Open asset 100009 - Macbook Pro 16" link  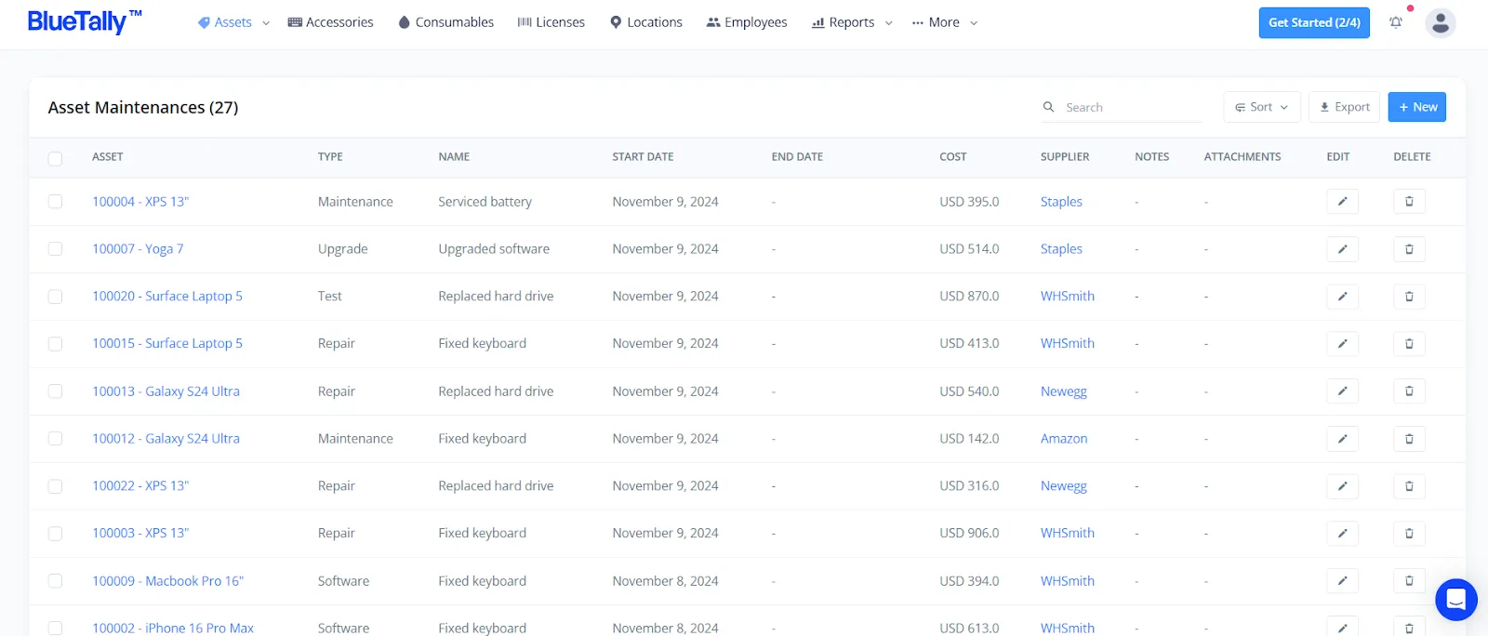[168, 581]
